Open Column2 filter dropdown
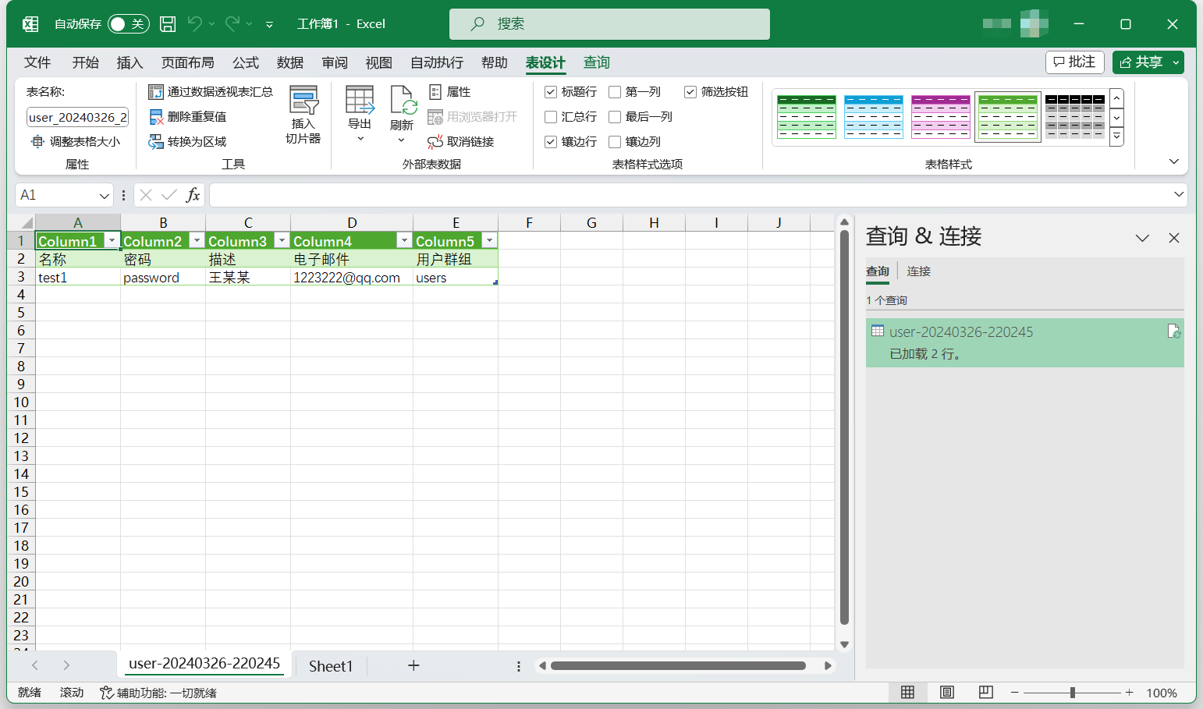1203x709 pixels. coord(197,241)
